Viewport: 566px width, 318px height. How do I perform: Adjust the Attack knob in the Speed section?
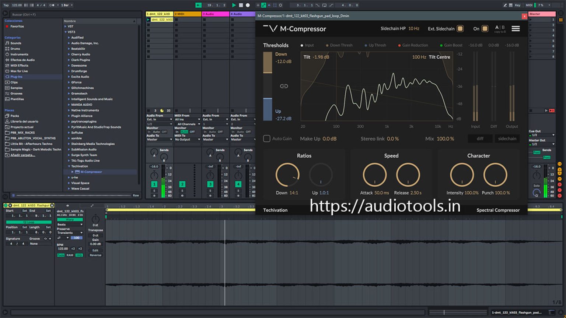coord(374,175)
